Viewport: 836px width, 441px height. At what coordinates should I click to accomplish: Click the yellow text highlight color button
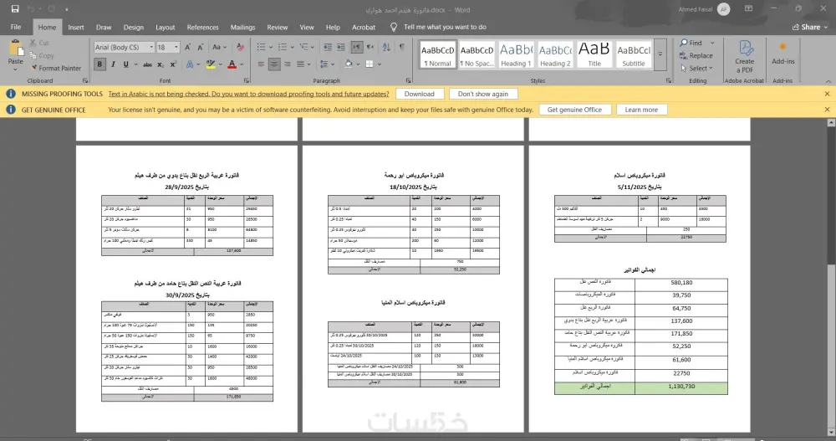(212, 64)
